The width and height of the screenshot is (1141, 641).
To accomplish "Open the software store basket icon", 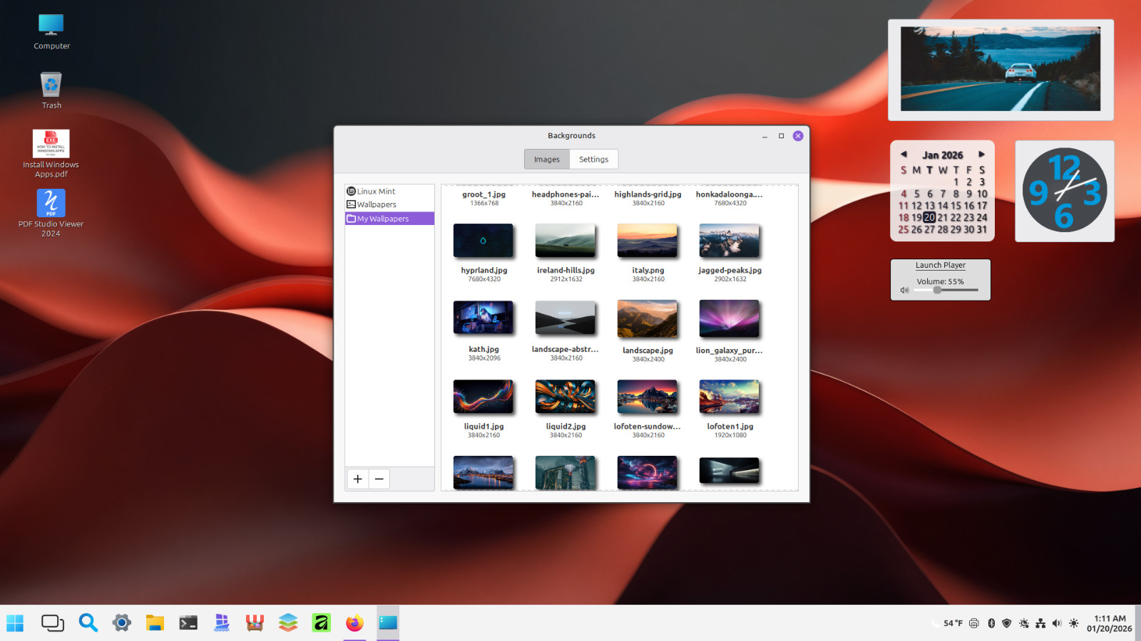I will [x=255, y=623].
